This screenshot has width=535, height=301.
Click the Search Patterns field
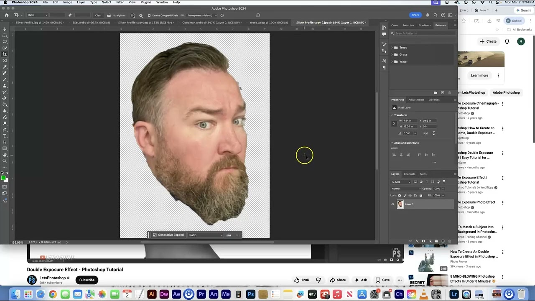click(423, 33)
